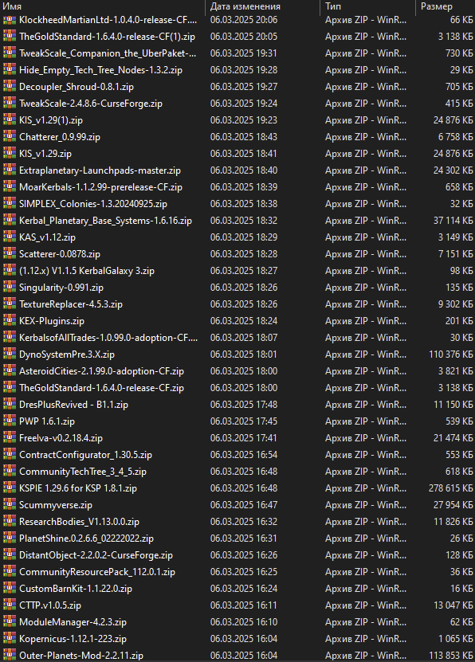Select AsteroidCities-2.1.99.0-adoption-CF.zip
Image resolution: width=475 pixels, height=662 pixels.
point(101,371)
